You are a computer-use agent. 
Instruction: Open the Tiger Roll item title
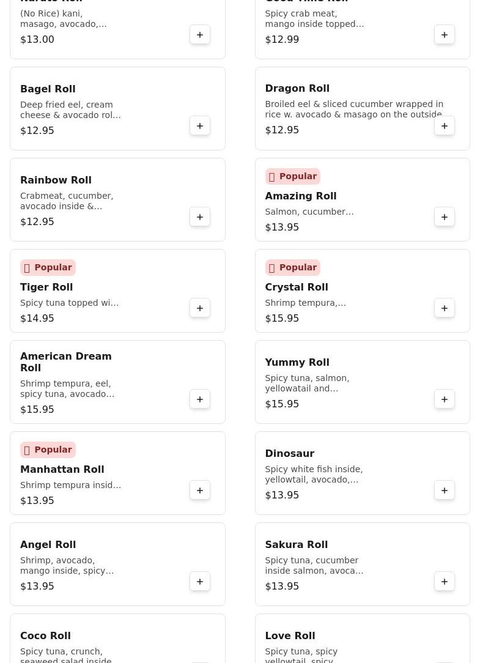(x=46, y=287)
